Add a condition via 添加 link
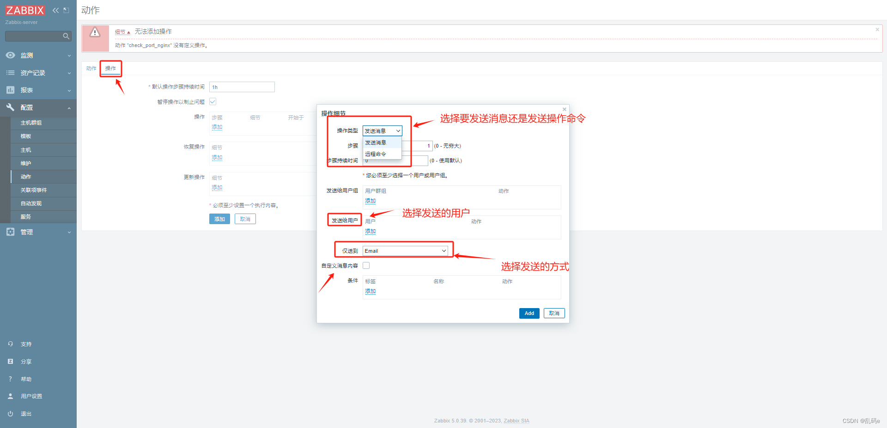 371,291
